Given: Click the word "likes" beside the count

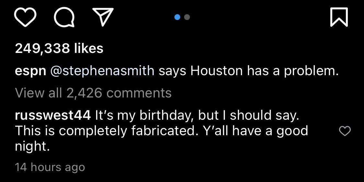Looking at the screenshot, I should point(88,48).
